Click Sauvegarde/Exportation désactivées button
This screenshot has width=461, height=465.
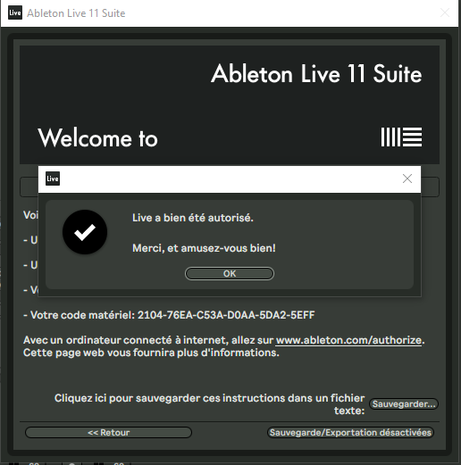(x=350, y=432)
